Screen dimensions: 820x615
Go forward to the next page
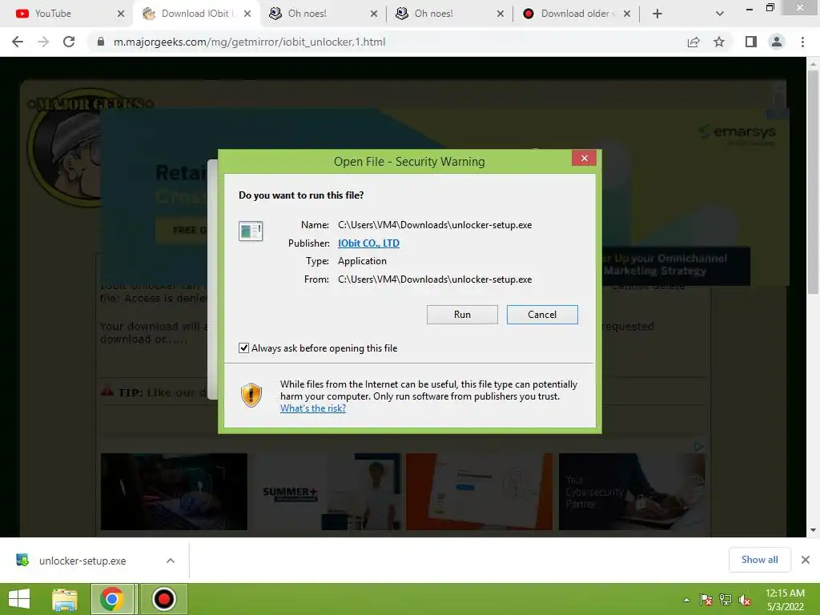[x=43, y=42]
